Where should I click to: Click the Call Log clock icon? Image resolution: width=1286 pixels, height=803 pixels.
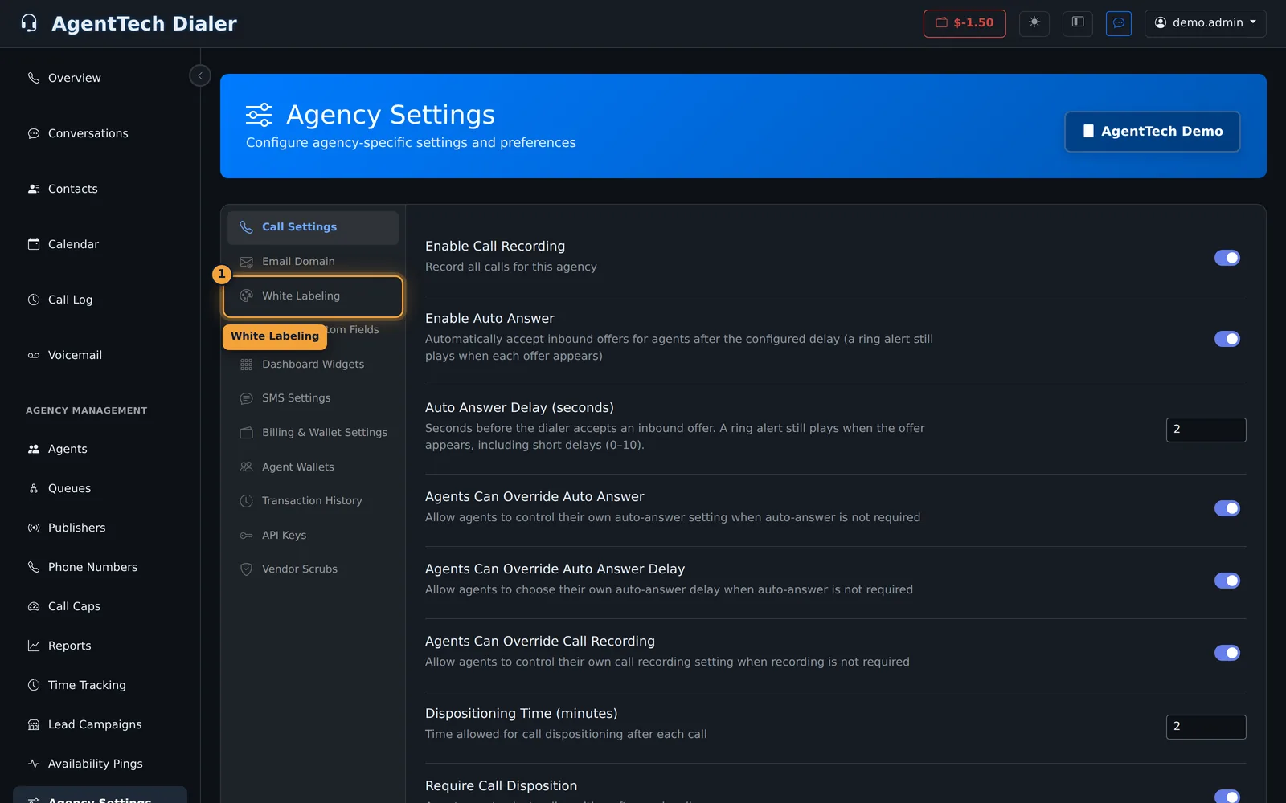point(34,300)
